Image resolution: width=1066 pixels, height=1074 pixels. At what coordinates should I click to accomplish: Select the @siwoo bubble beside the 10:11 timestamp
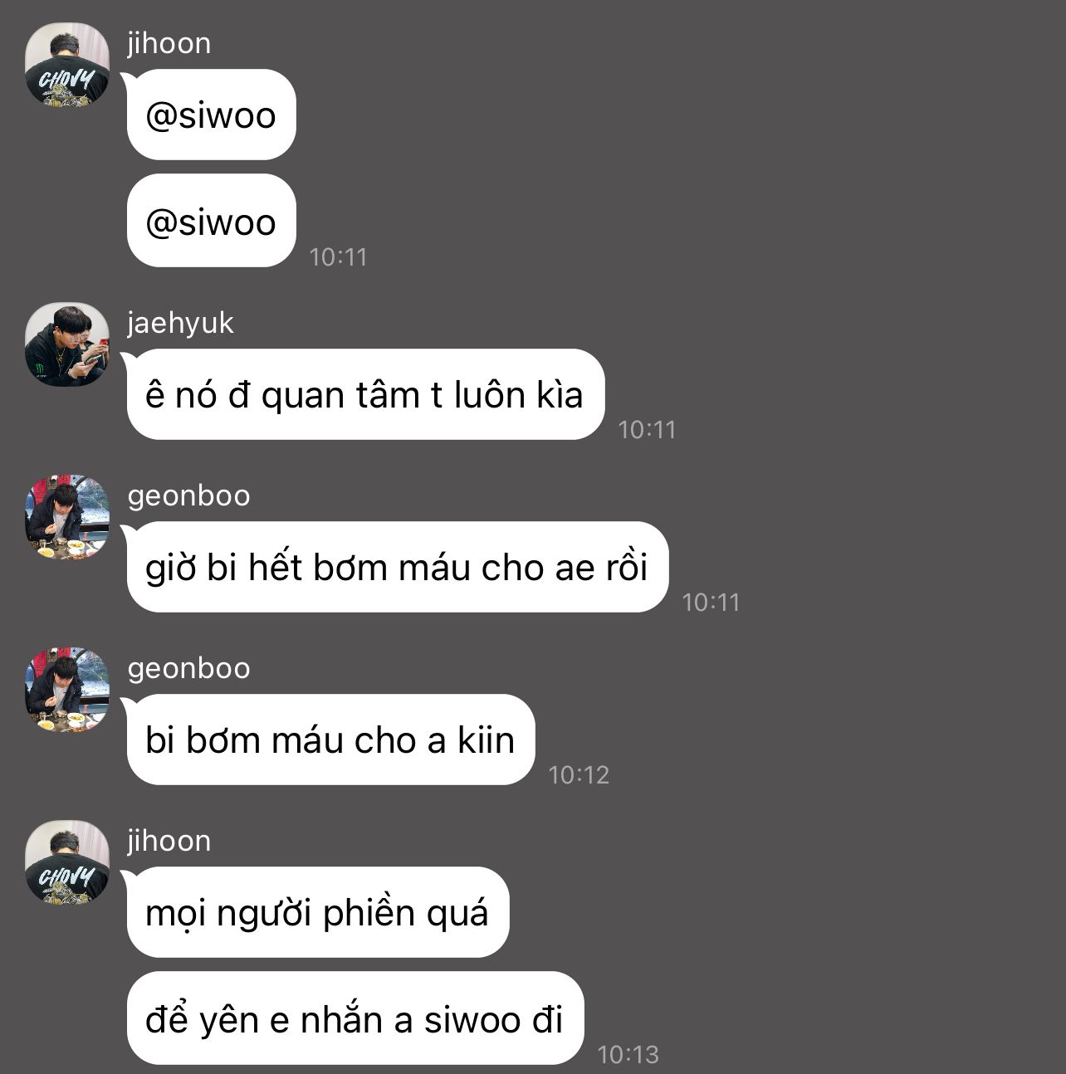(x=211, y=221)
